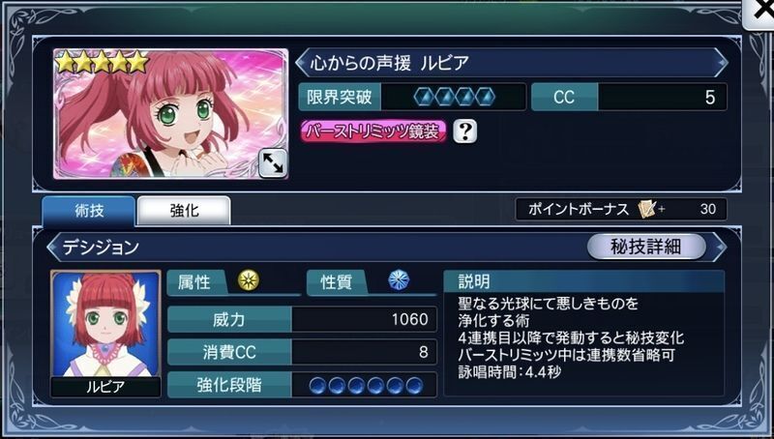Click left arrow beside デシジョン
Viewport: 774px width, 439px height.
click(x=53, y=247)
